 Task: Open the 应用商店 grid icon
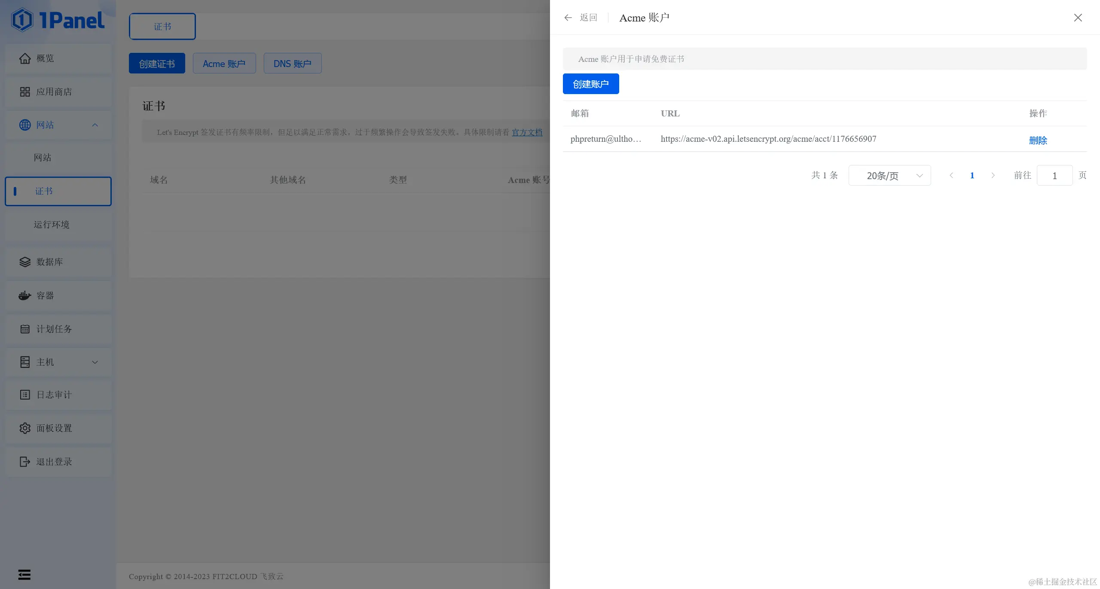click(x=25, y=92)
